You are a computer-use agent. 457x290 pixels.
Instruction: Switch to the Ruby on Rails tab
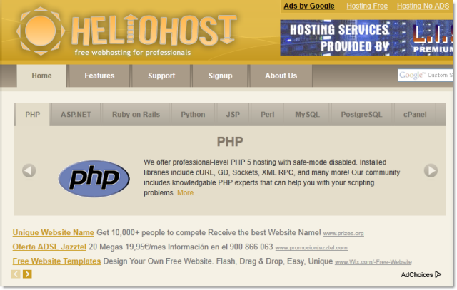pos(136,114)
